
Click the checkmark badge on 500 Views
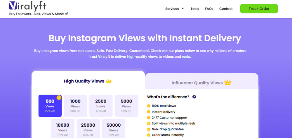[59, 98]
